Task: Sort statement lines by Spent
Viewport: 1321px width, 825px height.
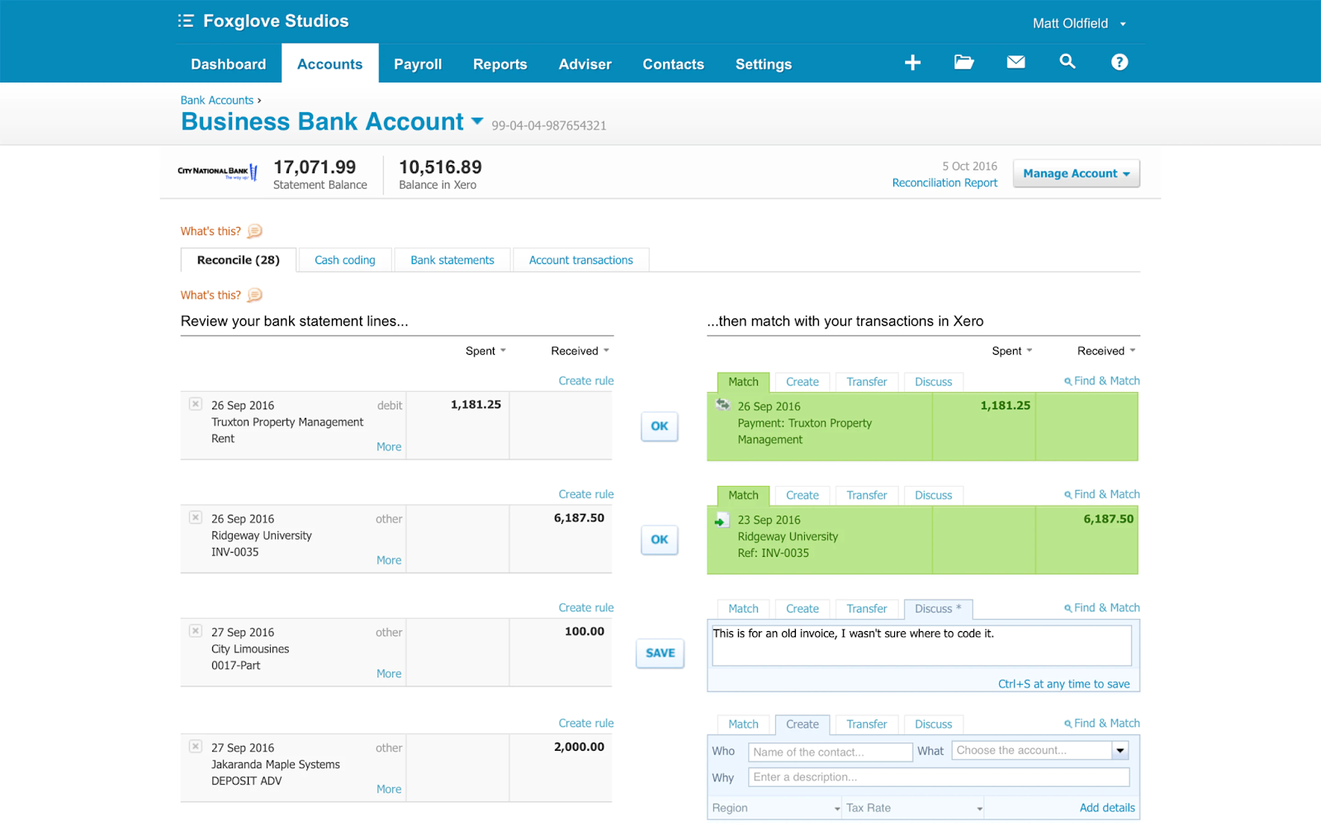Action: coord(485,351)
